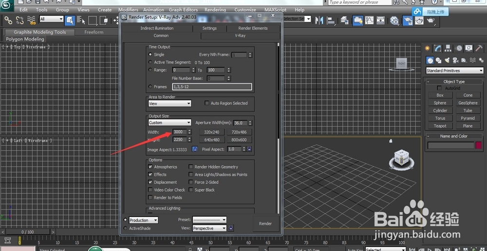Toggle the Graphite Modeling Tools ribbon icon
The height and width of the screenshot is (251, 487).
pos(358,20)
